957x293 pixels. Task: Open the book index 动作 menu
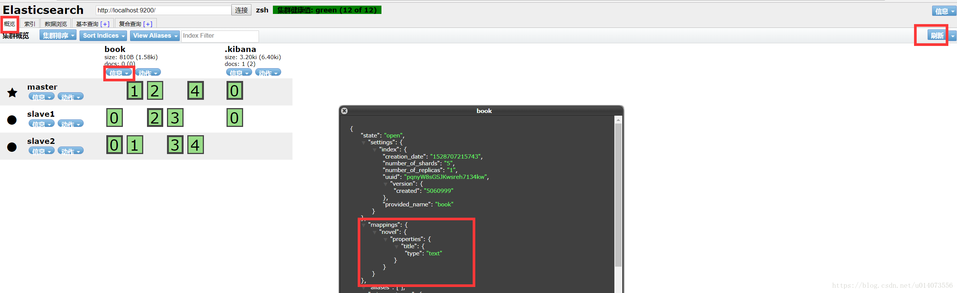click(148, 72)
